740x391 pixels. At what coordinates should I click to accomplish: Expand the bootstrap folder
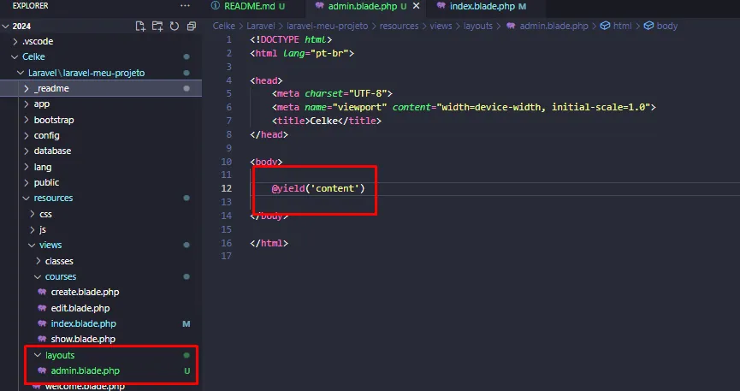tap(53, 120)
